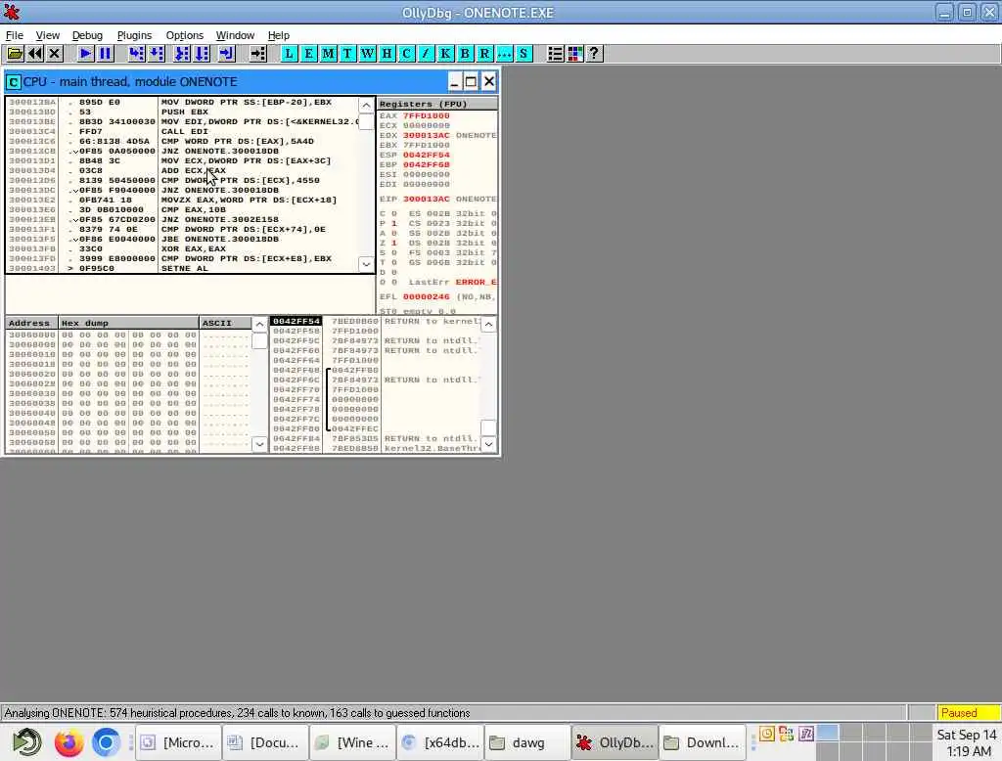Screen dimensions: 1002x761
Task: Click the Registers (FPU) header bar
Action: click(437, 104)
